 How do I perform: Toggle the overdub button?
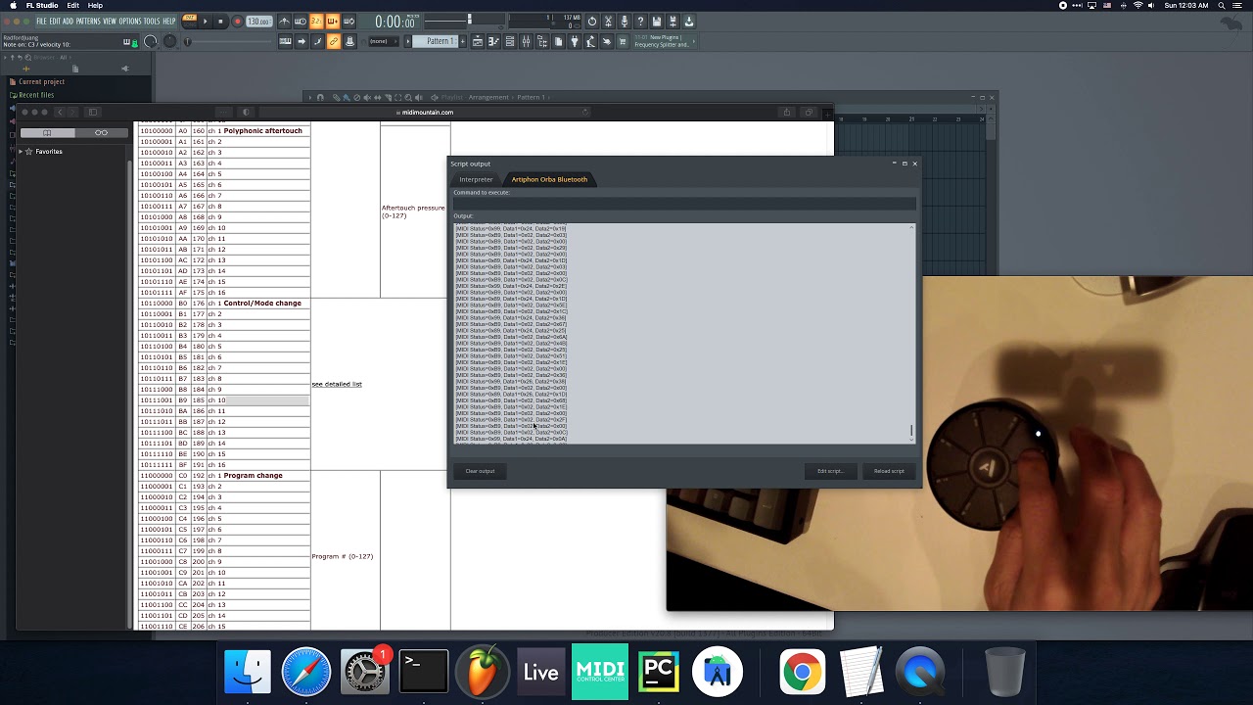click(333, 22)
